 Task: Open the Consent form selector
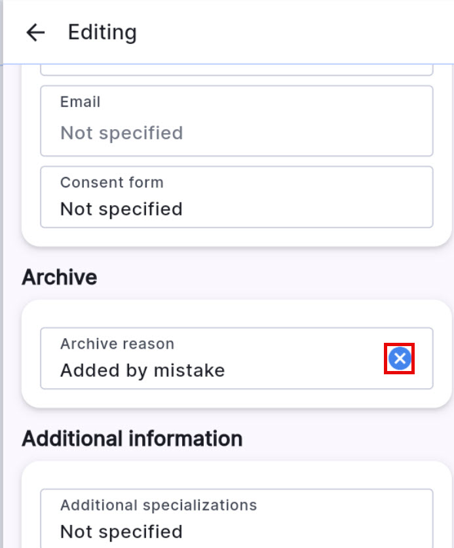click(236, 197)
